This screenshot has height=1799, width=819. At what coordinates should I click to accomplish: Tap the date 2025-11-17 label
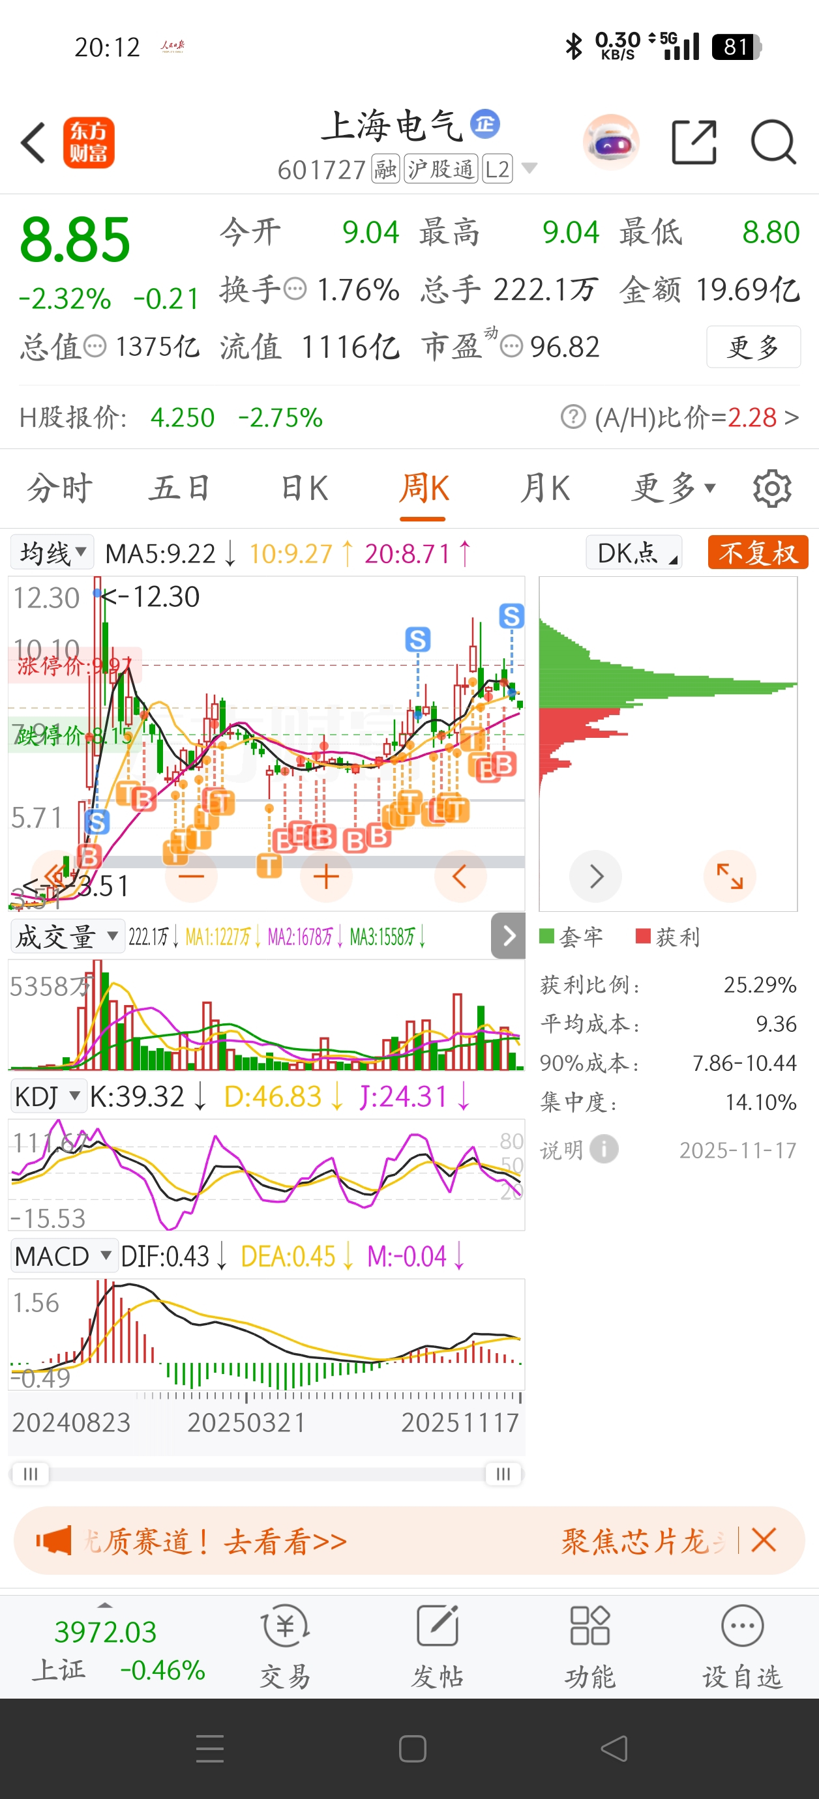tap(738, 1150)
